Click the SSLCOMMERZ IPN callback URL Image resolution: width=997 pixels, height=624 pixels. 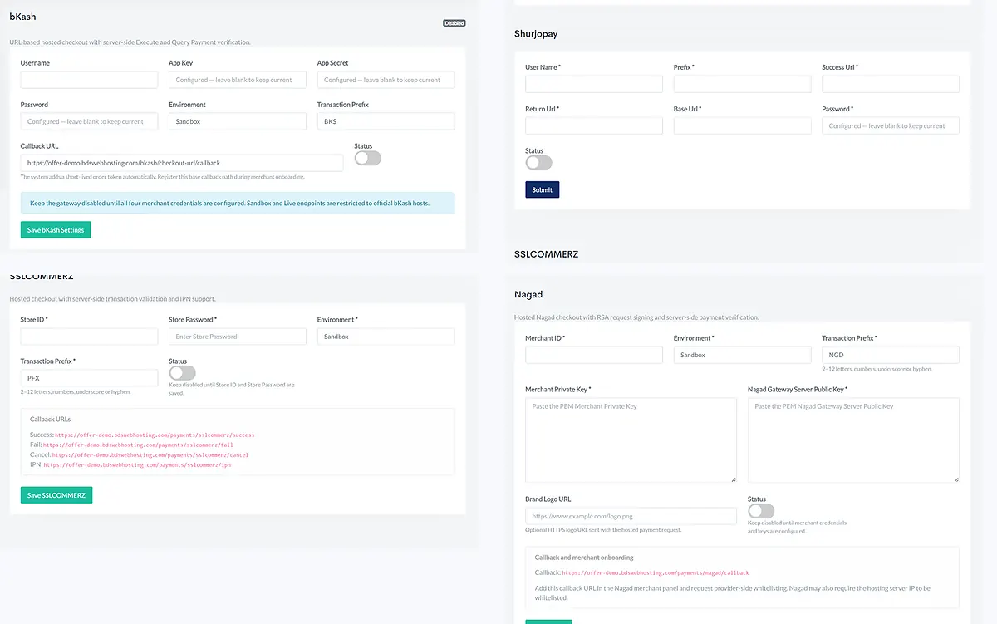coord(137,464)
